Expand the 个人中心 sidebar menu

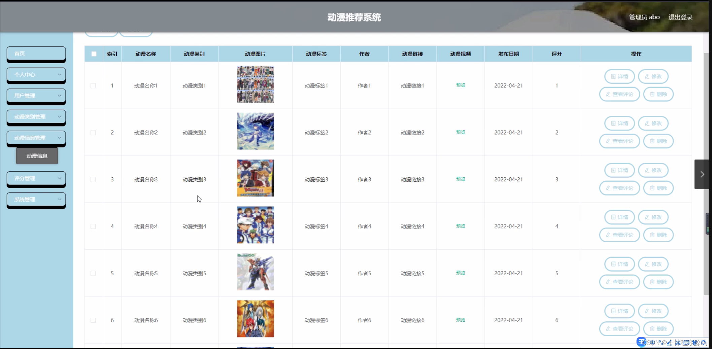pos(36,75)
